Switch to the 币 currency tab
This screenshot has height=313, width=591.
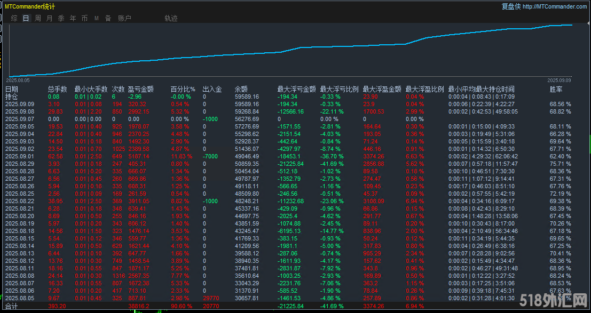click(x=84, y=18)
